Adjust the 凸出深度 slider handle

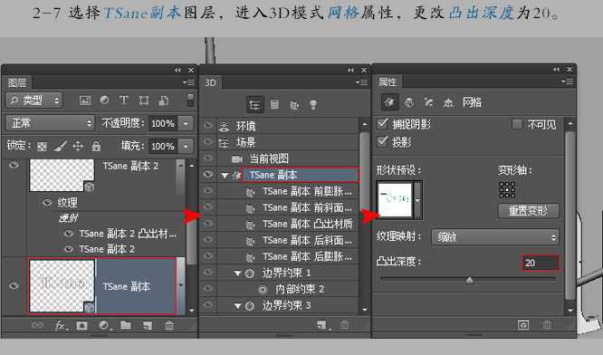pyautogui.click(x=469, y=280)
